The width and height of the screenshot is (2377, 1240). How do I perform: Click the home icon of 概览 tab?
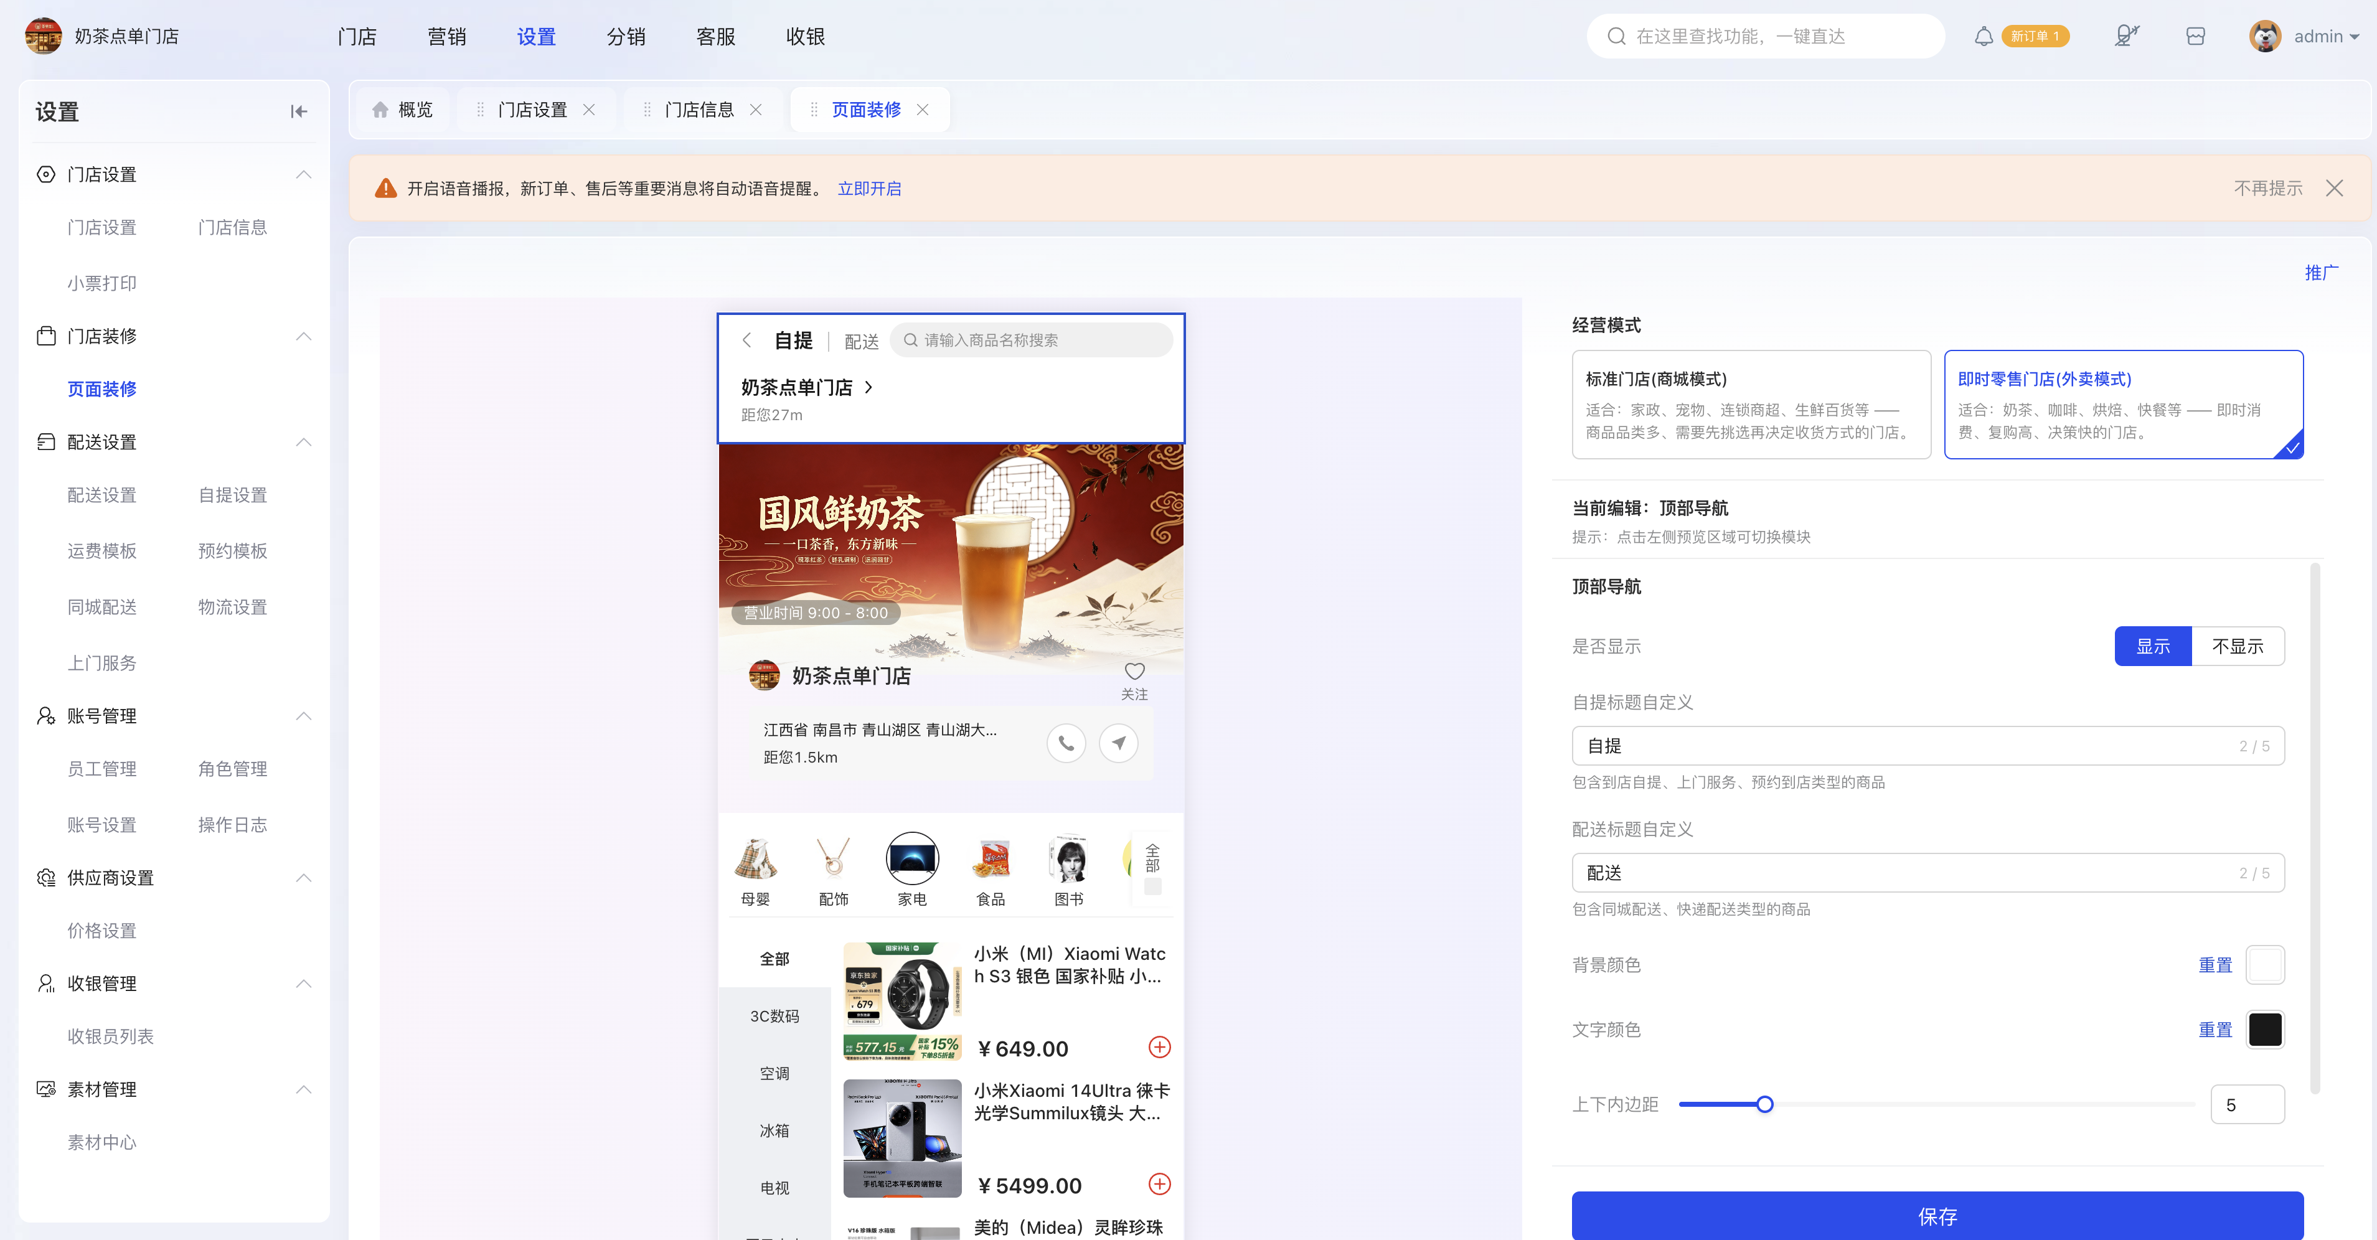(x=380, y=110)
